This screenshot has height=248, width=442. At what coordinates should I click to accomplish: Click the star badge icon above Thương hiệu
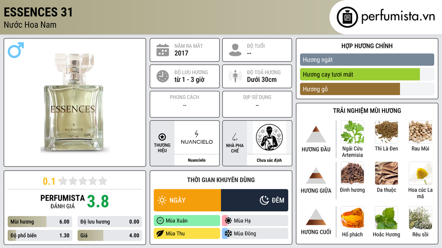click(162, 137)
